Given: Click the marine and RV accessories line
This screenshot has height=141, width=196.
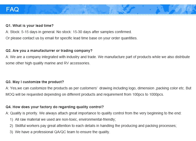Looking at the screenshot, I should (48, 63).
